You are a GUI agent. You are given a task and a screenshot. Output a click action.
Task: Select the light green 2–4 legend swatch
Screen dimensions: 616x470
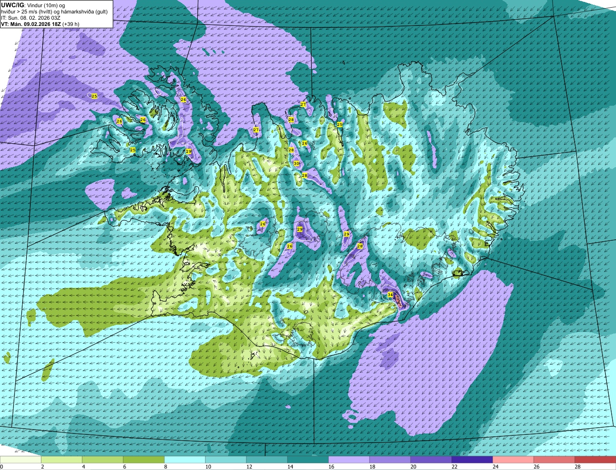[62, 460]
